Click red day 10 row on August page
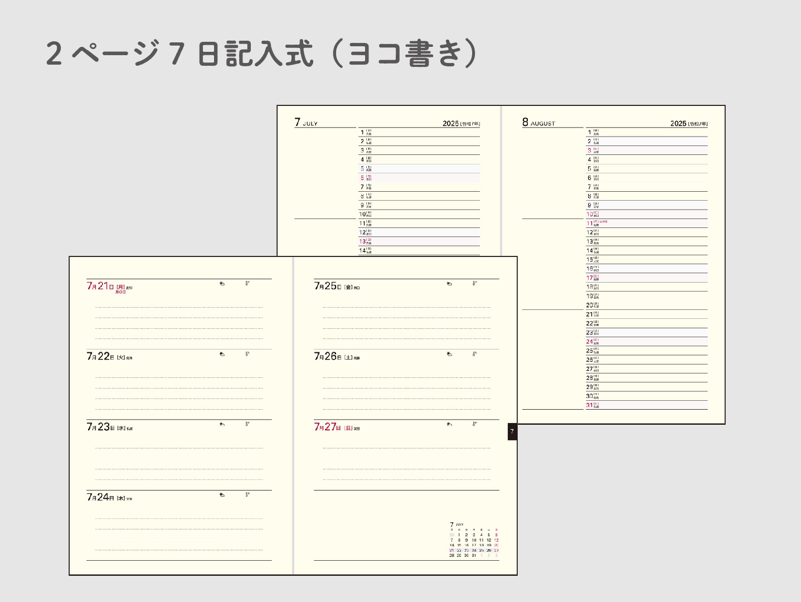 tap(647, 214)
